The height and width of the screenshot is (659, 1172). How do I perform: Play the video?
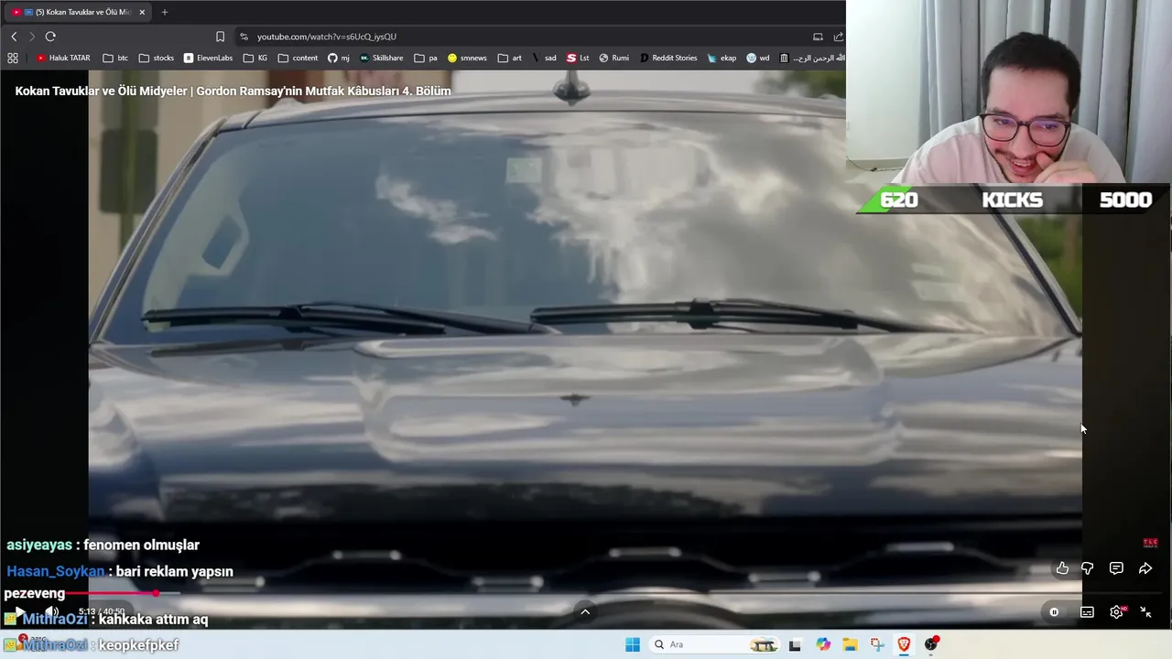[19, 612]
